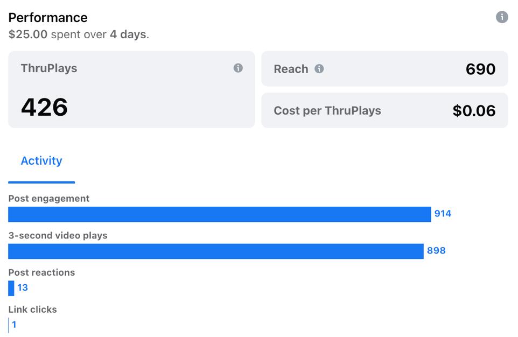
Task: Click the 13 post reactions count
Action: point(23,288)
